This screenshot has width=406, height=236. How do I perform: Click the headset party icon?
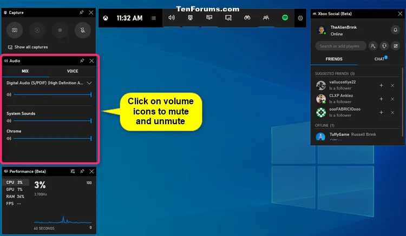384,46
